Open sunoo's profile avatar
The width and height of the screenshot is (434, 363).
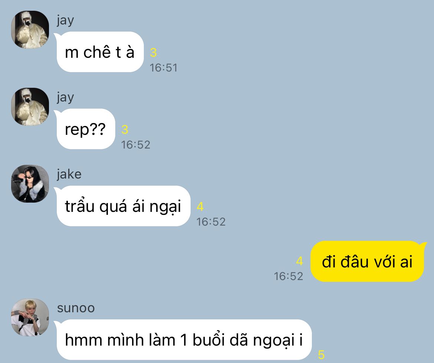[30, 317]
